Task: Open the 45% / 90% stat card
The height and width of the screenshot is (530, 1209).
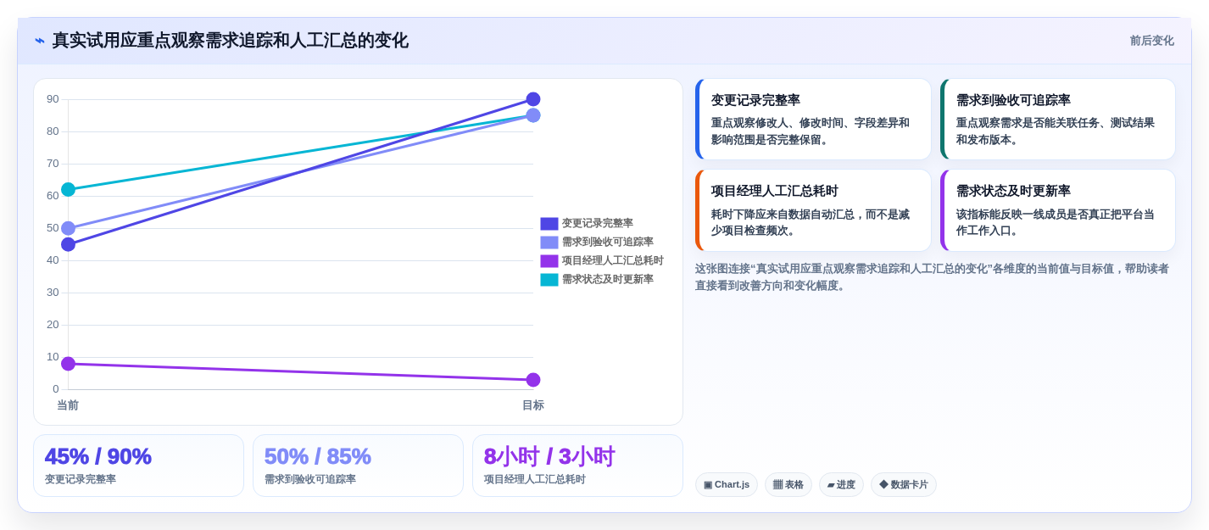Action: (138, 466)
